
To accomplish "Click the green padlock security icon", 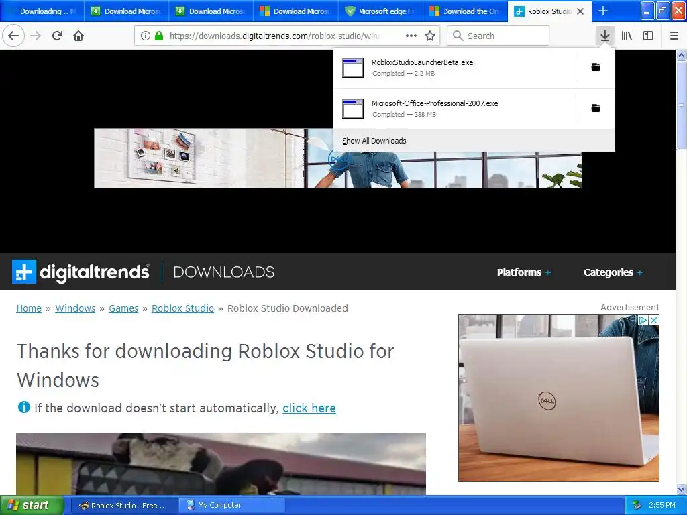I will [x=159, y=36].
